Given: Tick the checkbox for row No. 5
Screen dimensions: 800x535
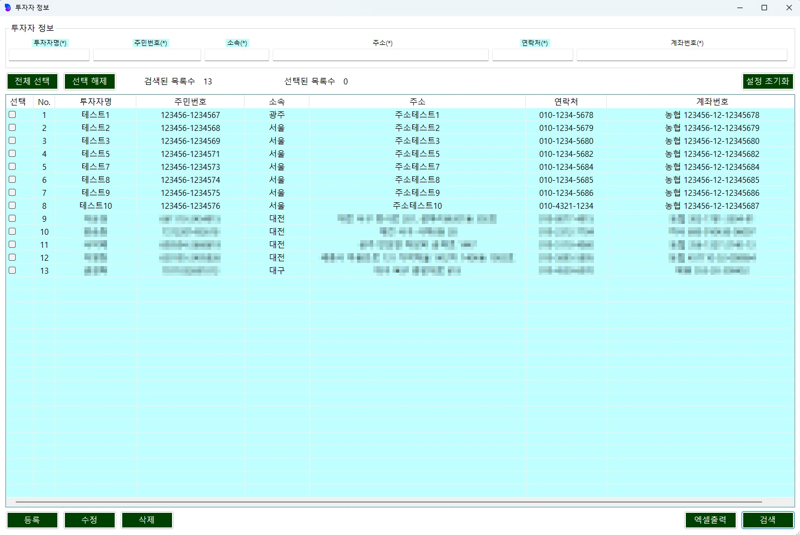Looking at the screenshot, I should tap(12, 167).
